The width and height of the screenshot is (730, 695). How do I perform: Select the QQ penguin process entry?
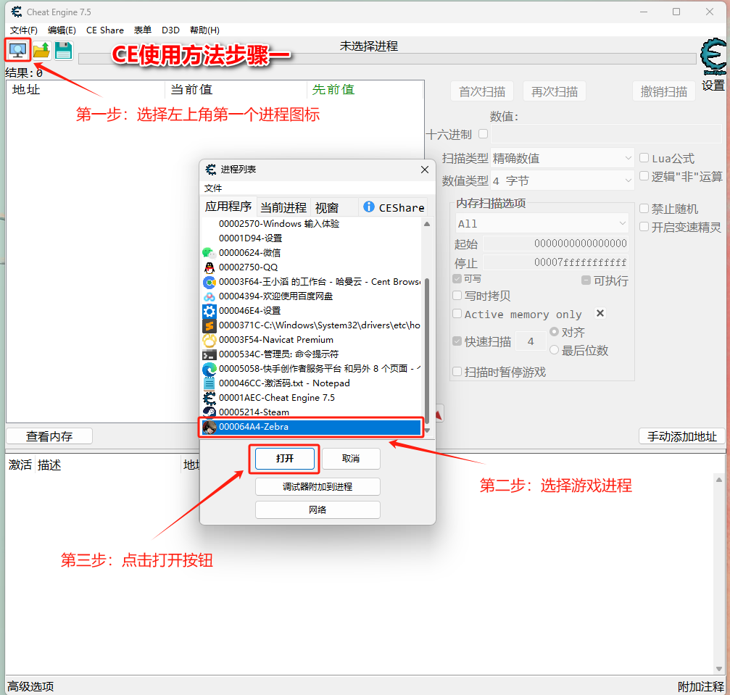coord(209,267)
